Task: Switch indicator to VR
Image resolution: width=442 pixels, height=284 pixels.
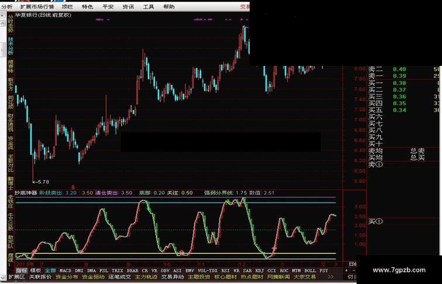Action: point(154,271)
